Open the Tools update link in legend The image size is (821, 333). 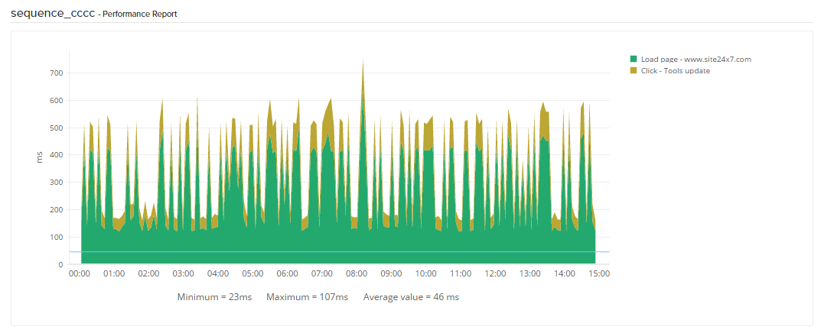(x=686, y=71)
